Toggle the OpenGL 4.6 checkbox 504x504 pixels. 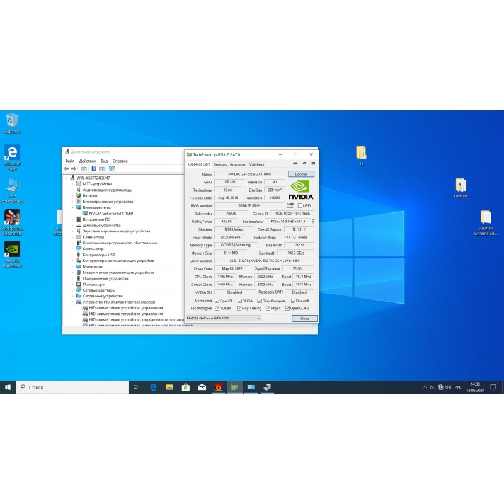point(287,308)
